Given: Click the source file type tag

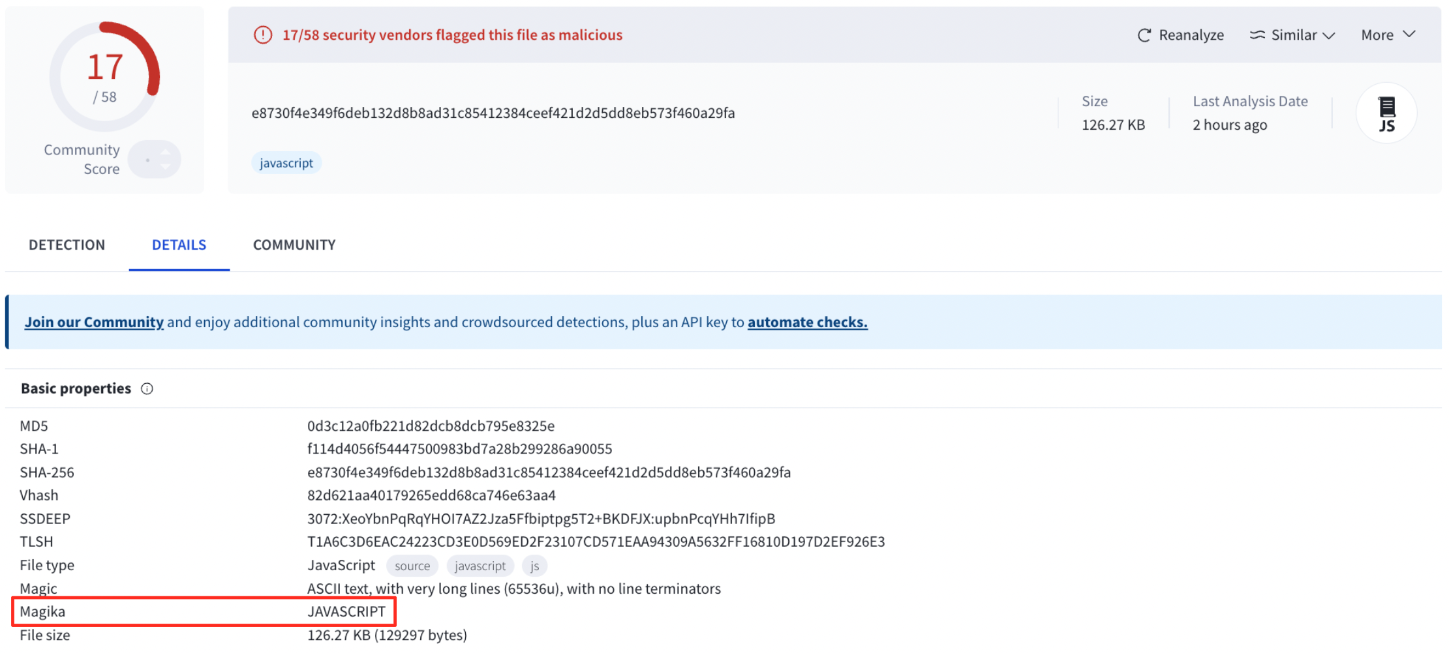Looking at the screenshot, I should [412, 566].
